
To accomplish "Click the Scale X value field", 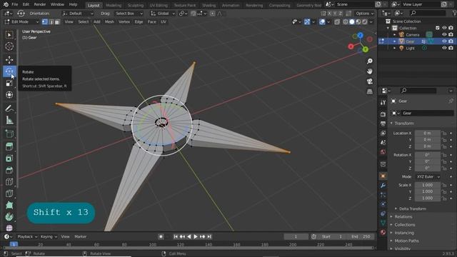I will [x=427, y=185].
